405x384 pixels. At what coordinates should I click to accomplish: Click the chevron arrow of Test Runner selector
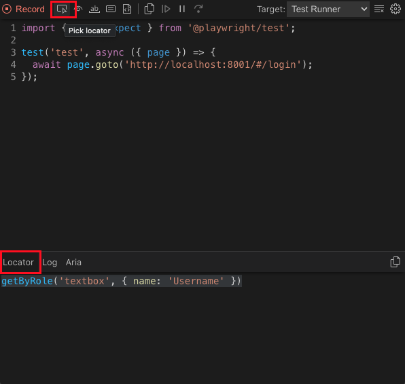pyautogui.click(x=364, y=9)
